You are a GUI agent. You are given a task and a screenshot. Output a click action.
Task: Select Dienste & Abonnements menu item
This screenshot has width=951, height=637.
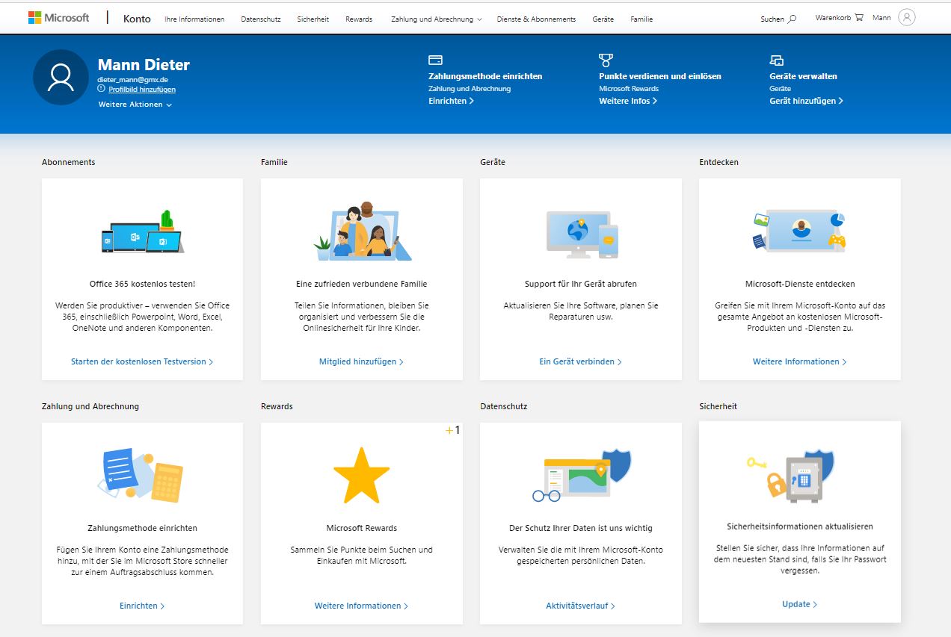coord(536,19)
